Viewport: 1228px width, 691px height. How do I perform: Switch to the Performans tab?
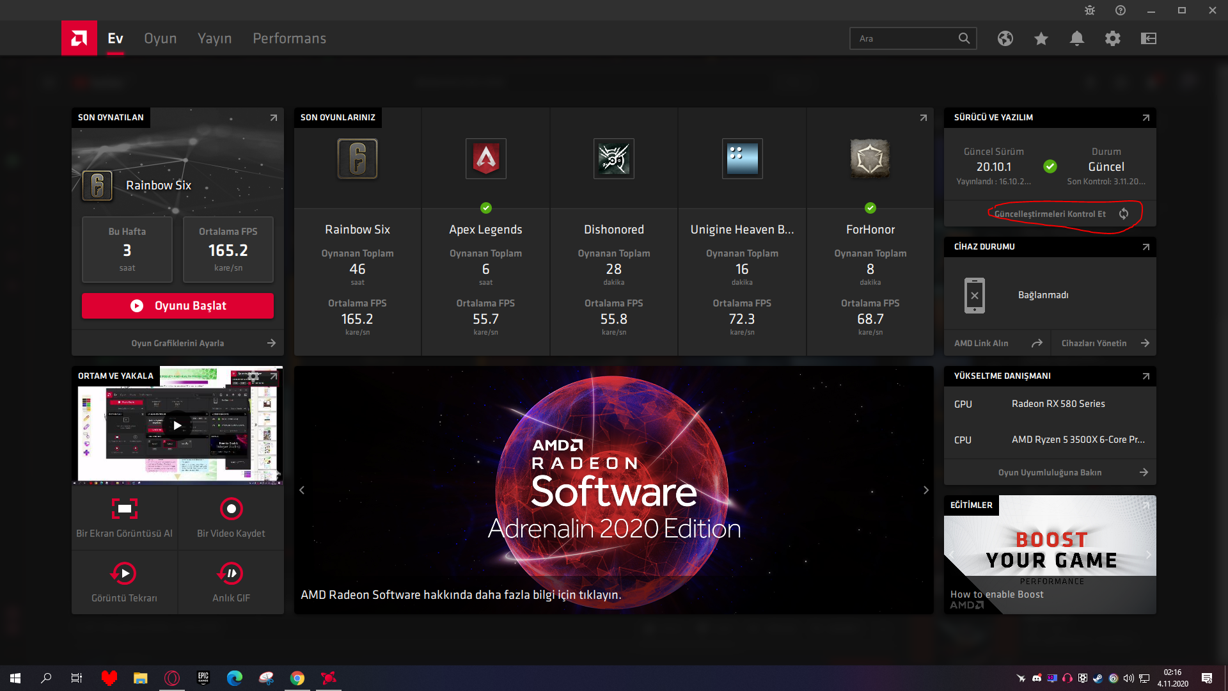(x=290, y=38)
